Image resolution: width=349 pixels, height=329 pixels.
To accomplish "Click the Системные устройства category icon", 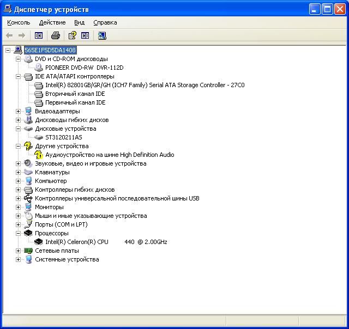I will 28,259.
